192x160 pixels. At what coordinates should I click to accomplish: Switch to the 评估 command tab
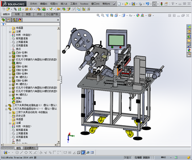click(x=39, y=14)
